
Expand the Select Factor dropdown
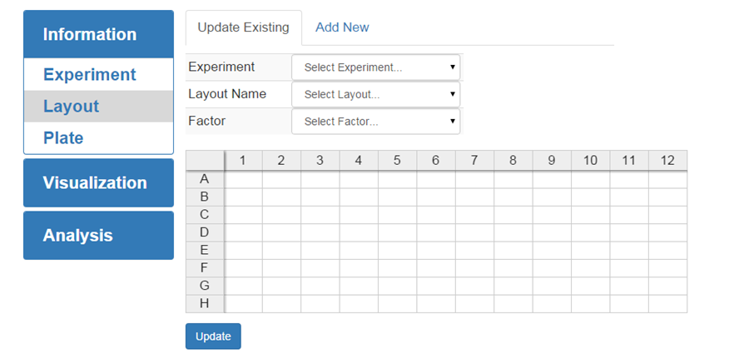(376, 121)
